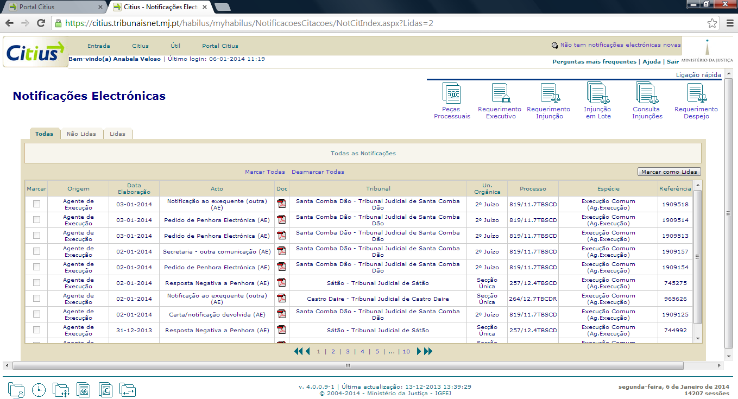
Task: Reload the page in Chrome
Action: coord(41,23)
